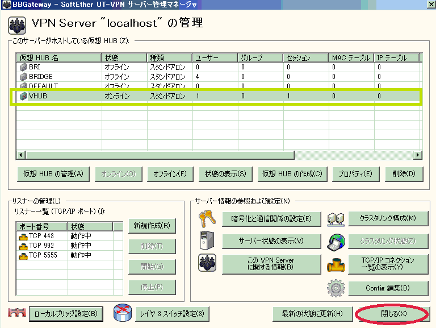This screenshot has width=436, height=336.
Task: Sort by グループ column header
Action: coord(261,58)
